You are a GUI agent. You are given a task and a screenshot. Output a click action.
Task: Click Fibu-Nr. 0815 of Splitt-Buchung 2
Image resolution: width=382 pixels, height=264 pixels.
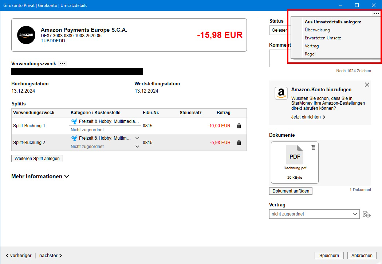point(147,143)
